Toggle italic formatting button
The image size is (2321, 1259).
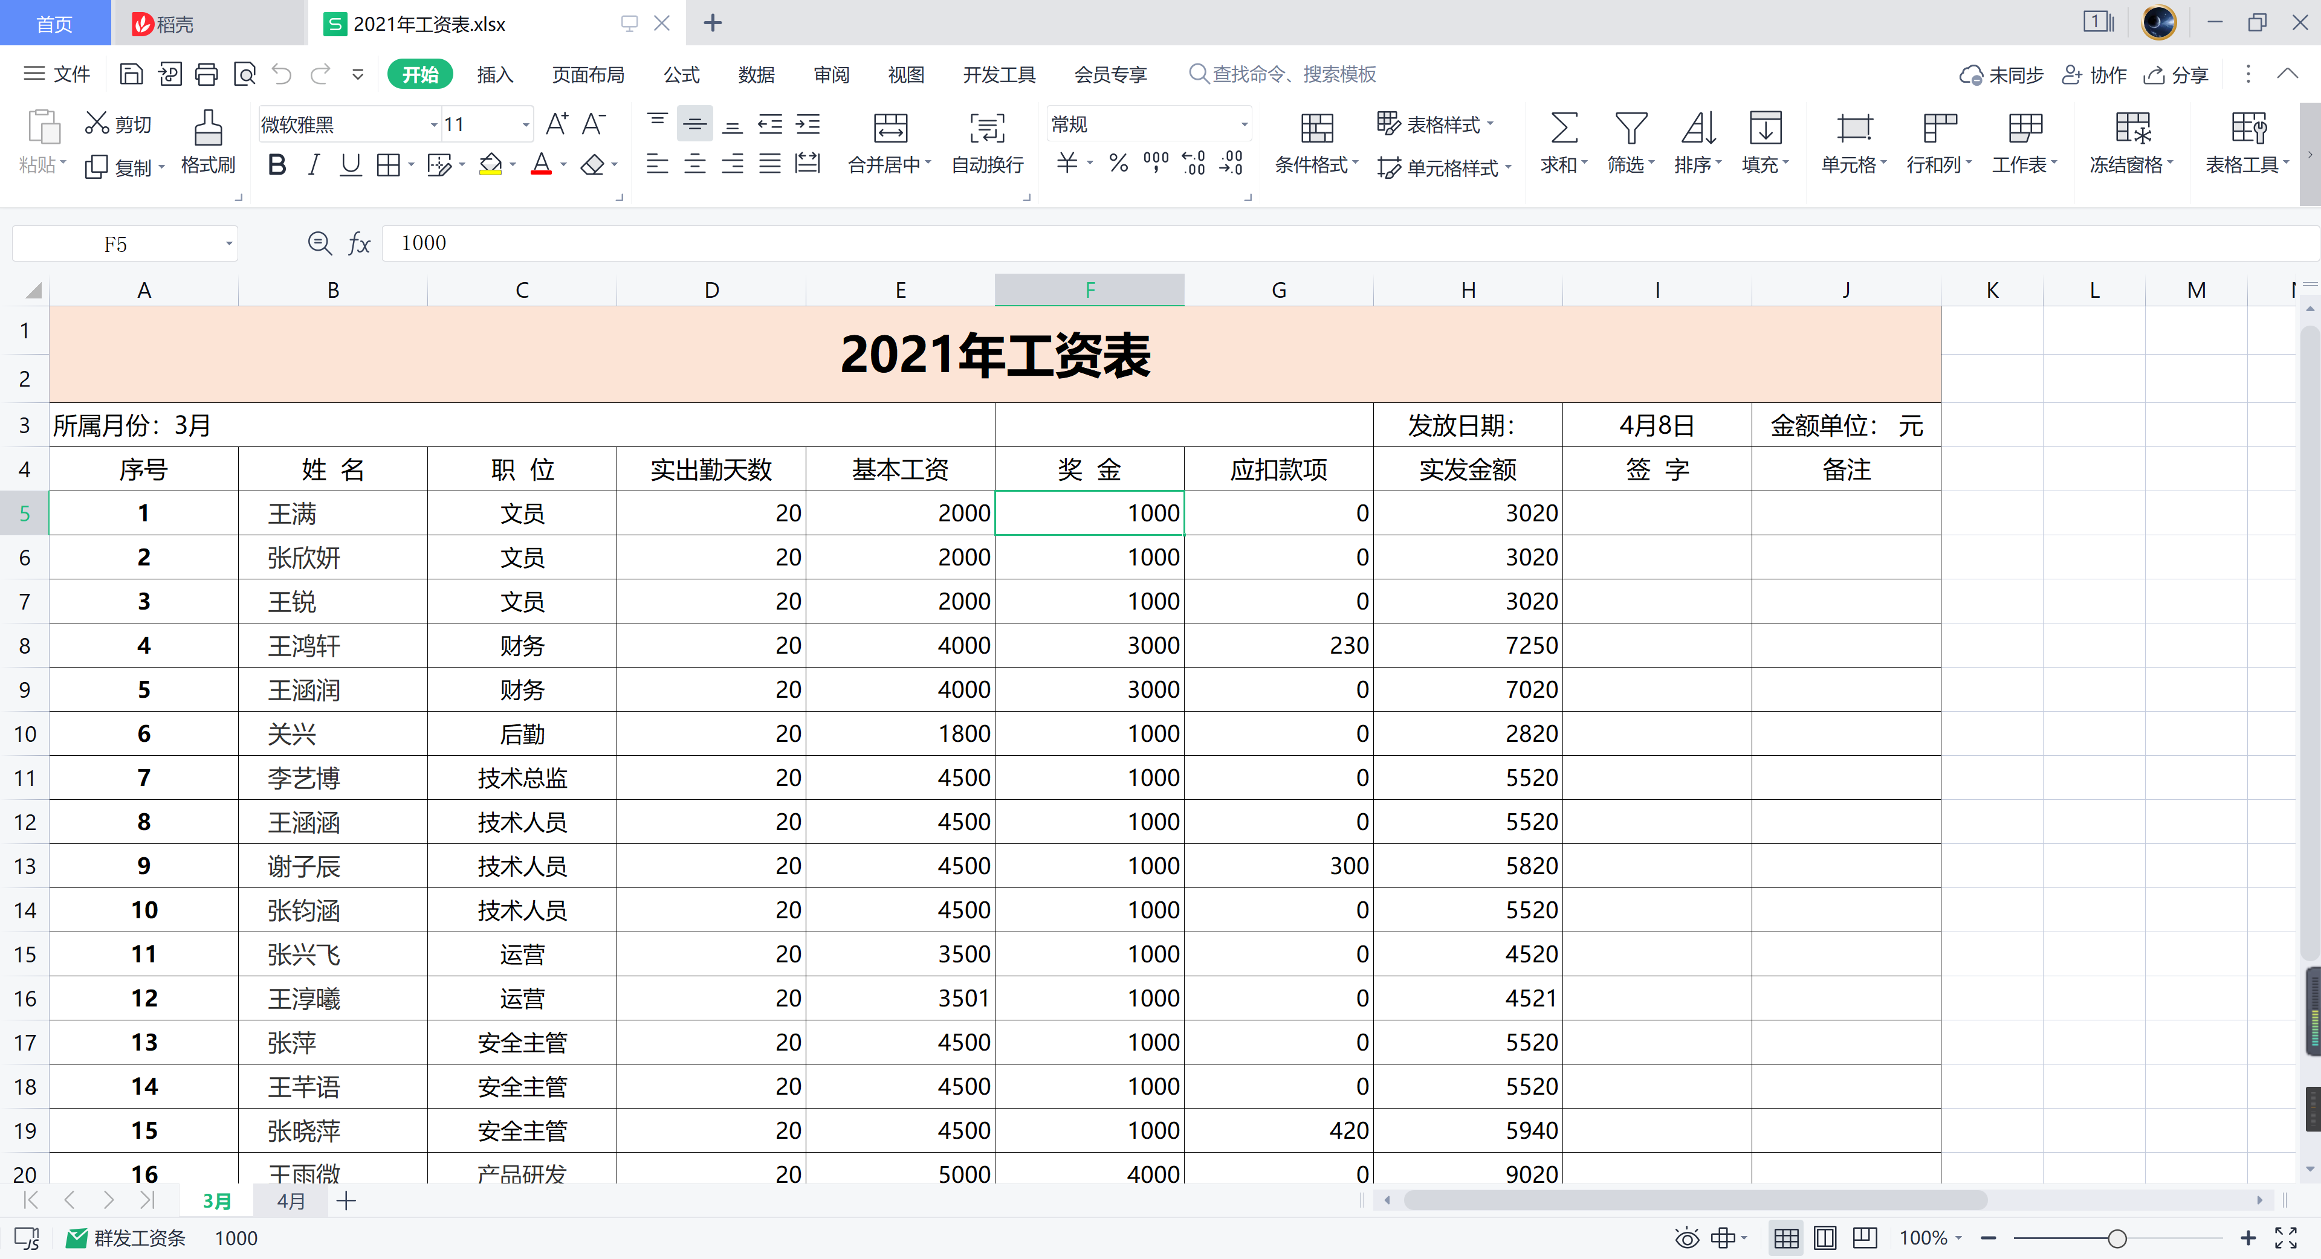[x=314, y=165]
